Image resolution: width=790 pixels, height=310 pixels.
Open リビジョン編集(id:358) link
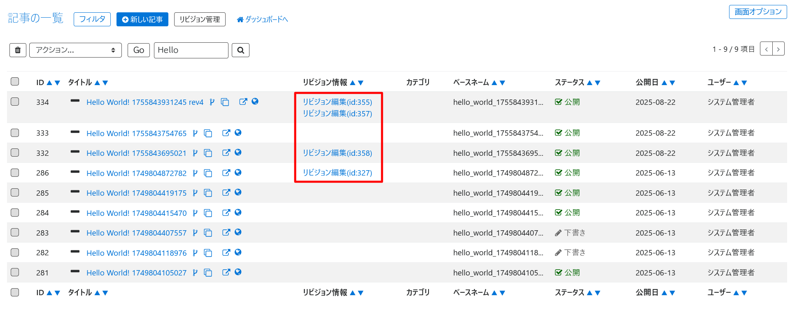(337, 153)
